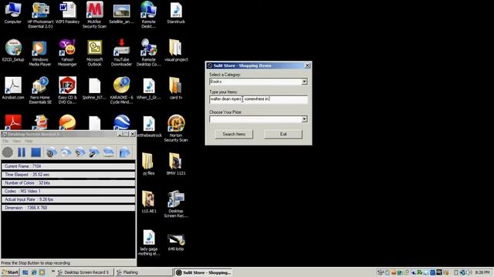Select the HP Photosmart Essential icon
Screen dimensions: 494x277
40,15
